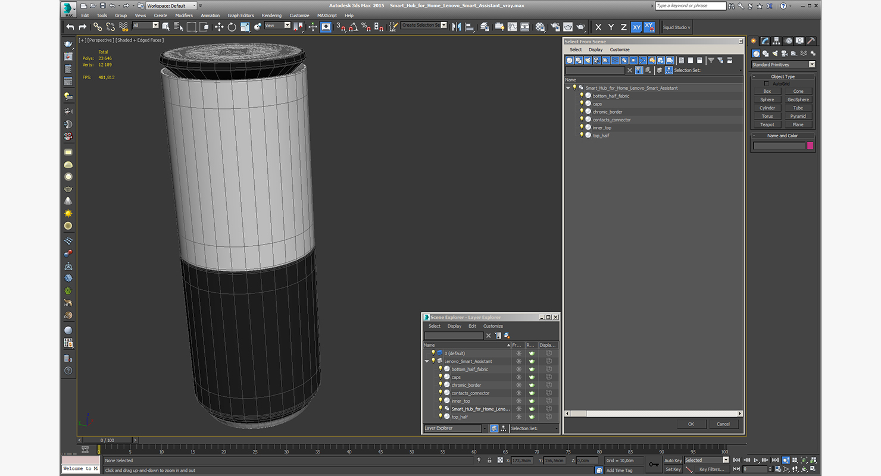Click the Select From Scene search field
881x476 pixels.
click(595, 70)
